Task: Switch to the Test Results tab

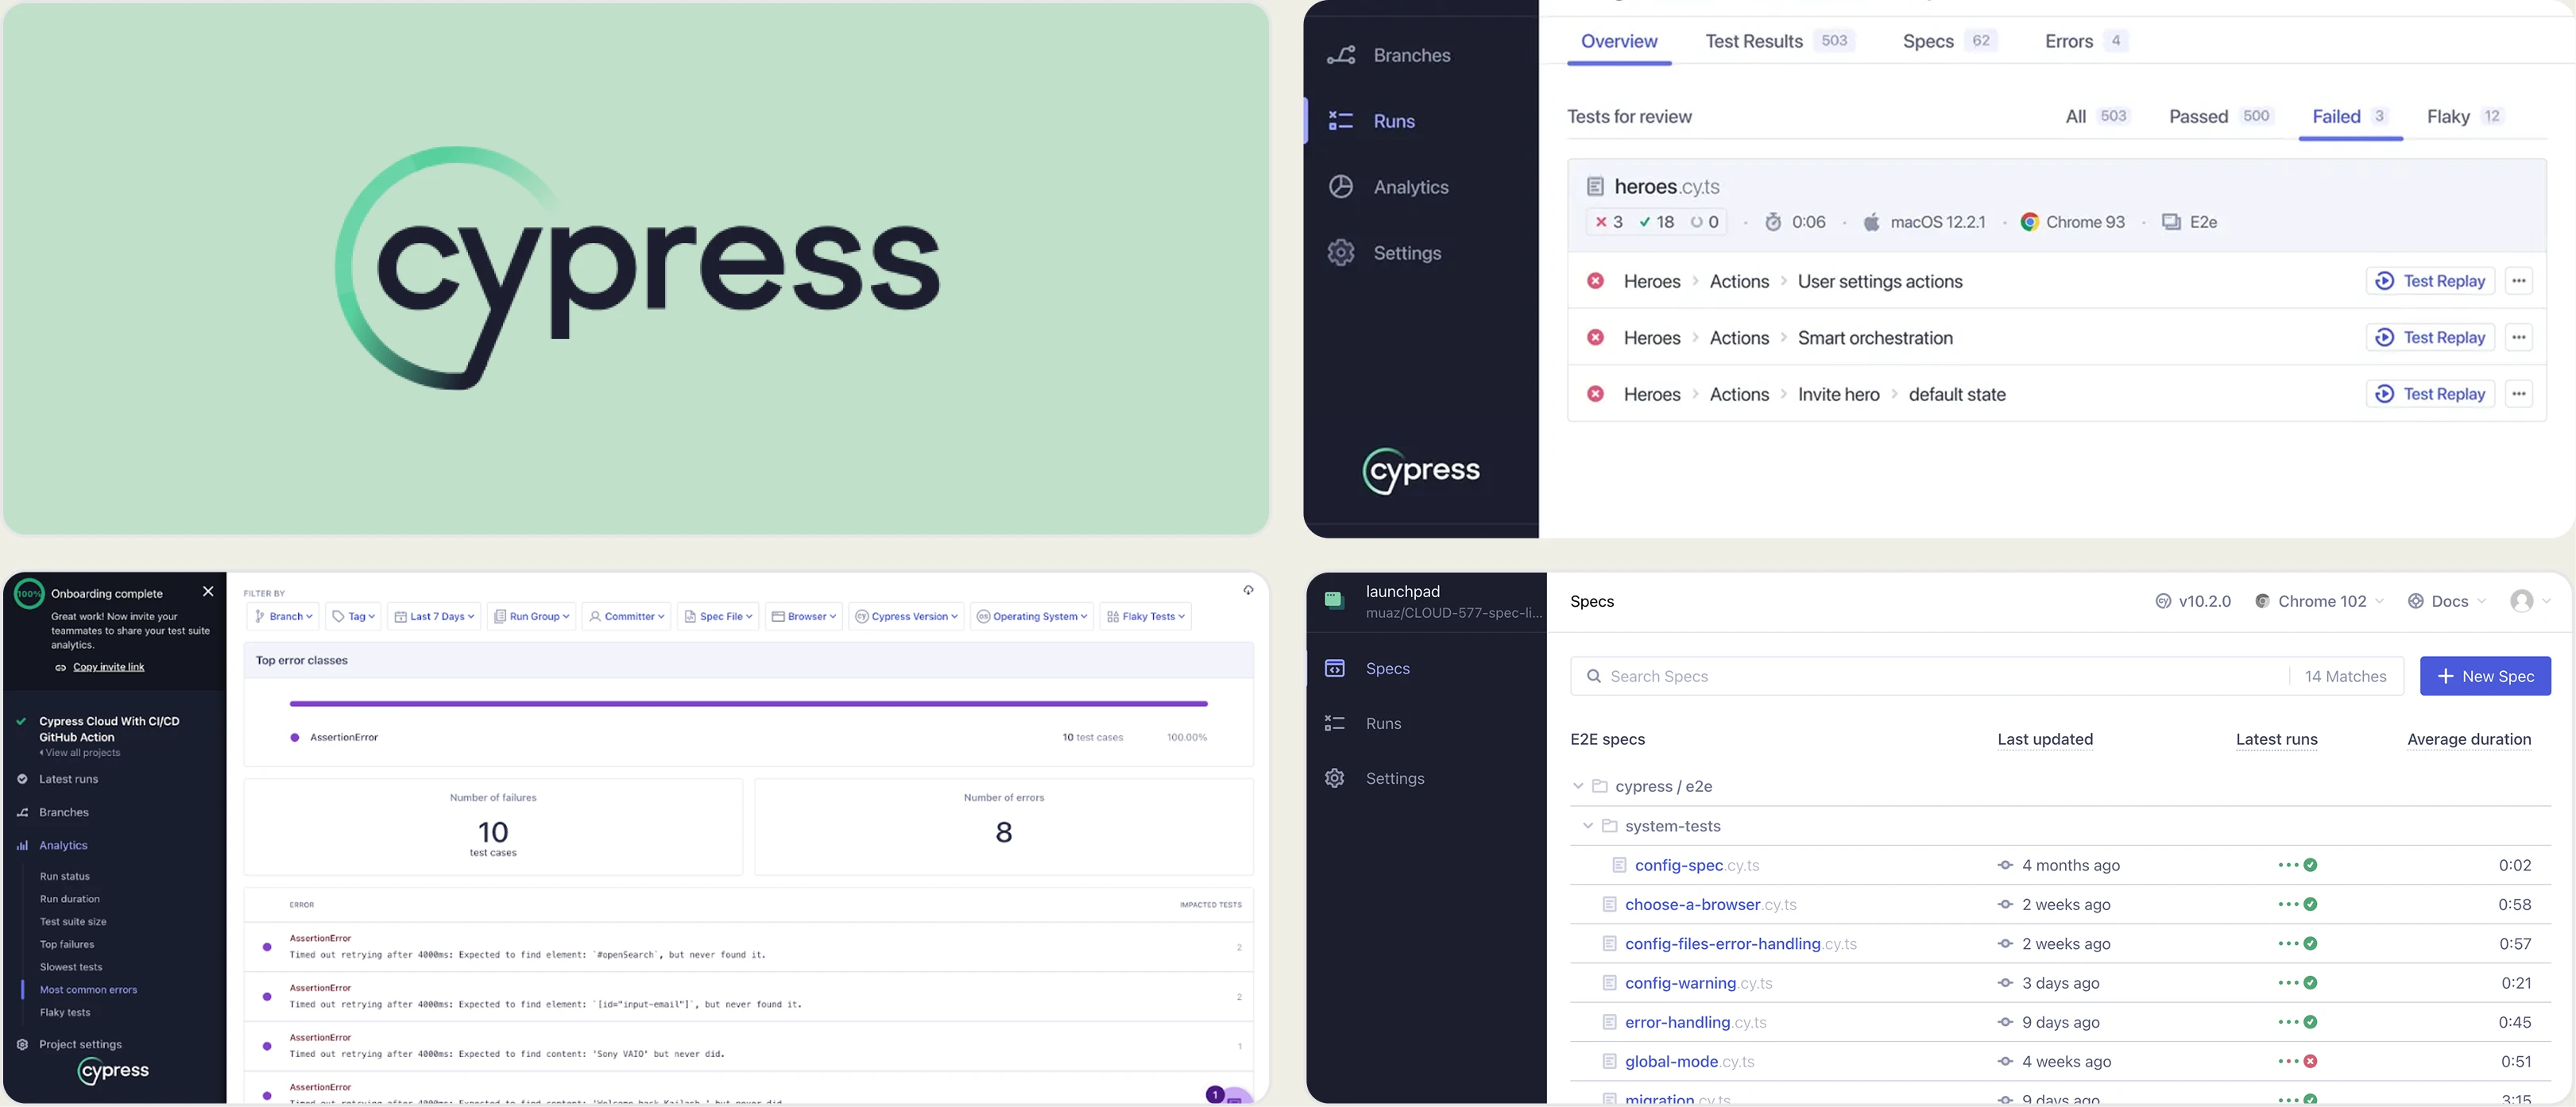Action: point(1779,41)
